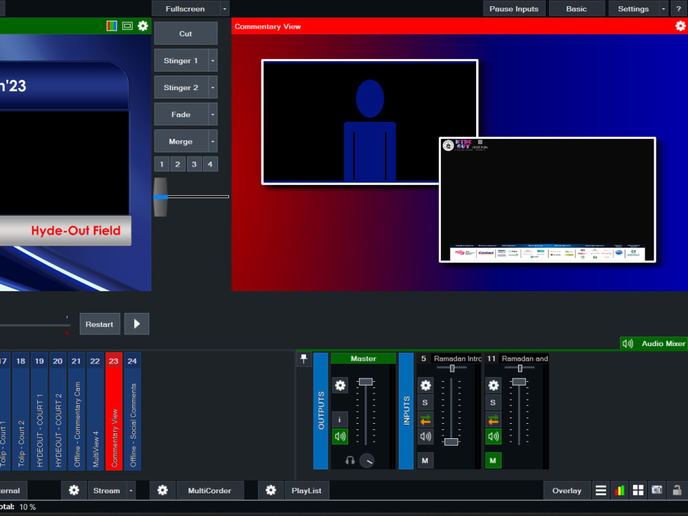
Task: Select input tab 24 Social Comments
Action: pos(133,411)
